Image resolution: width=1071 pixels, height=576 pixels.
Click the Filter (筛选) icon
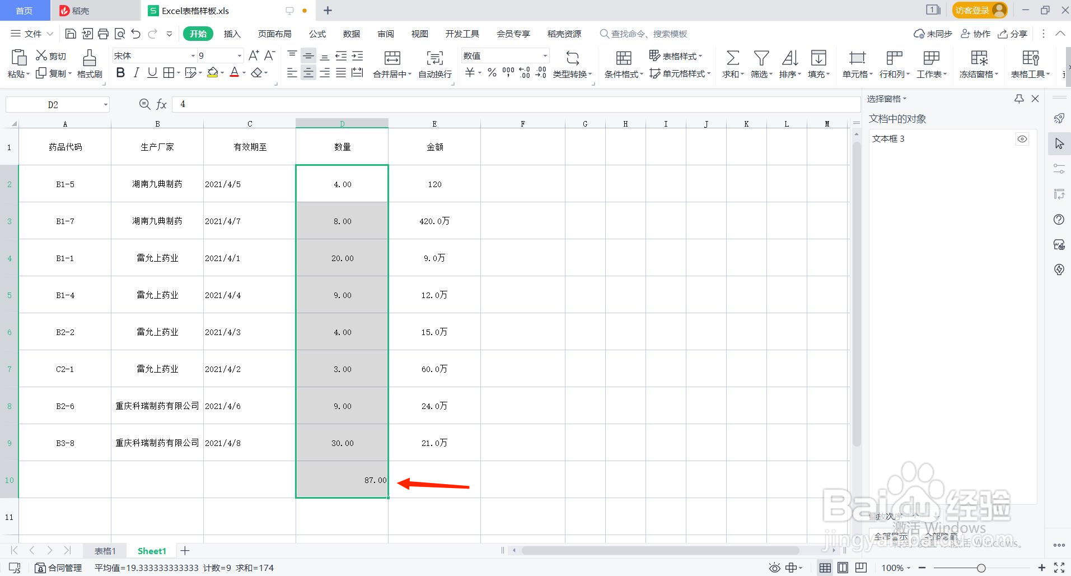click(x=761, y=58)
